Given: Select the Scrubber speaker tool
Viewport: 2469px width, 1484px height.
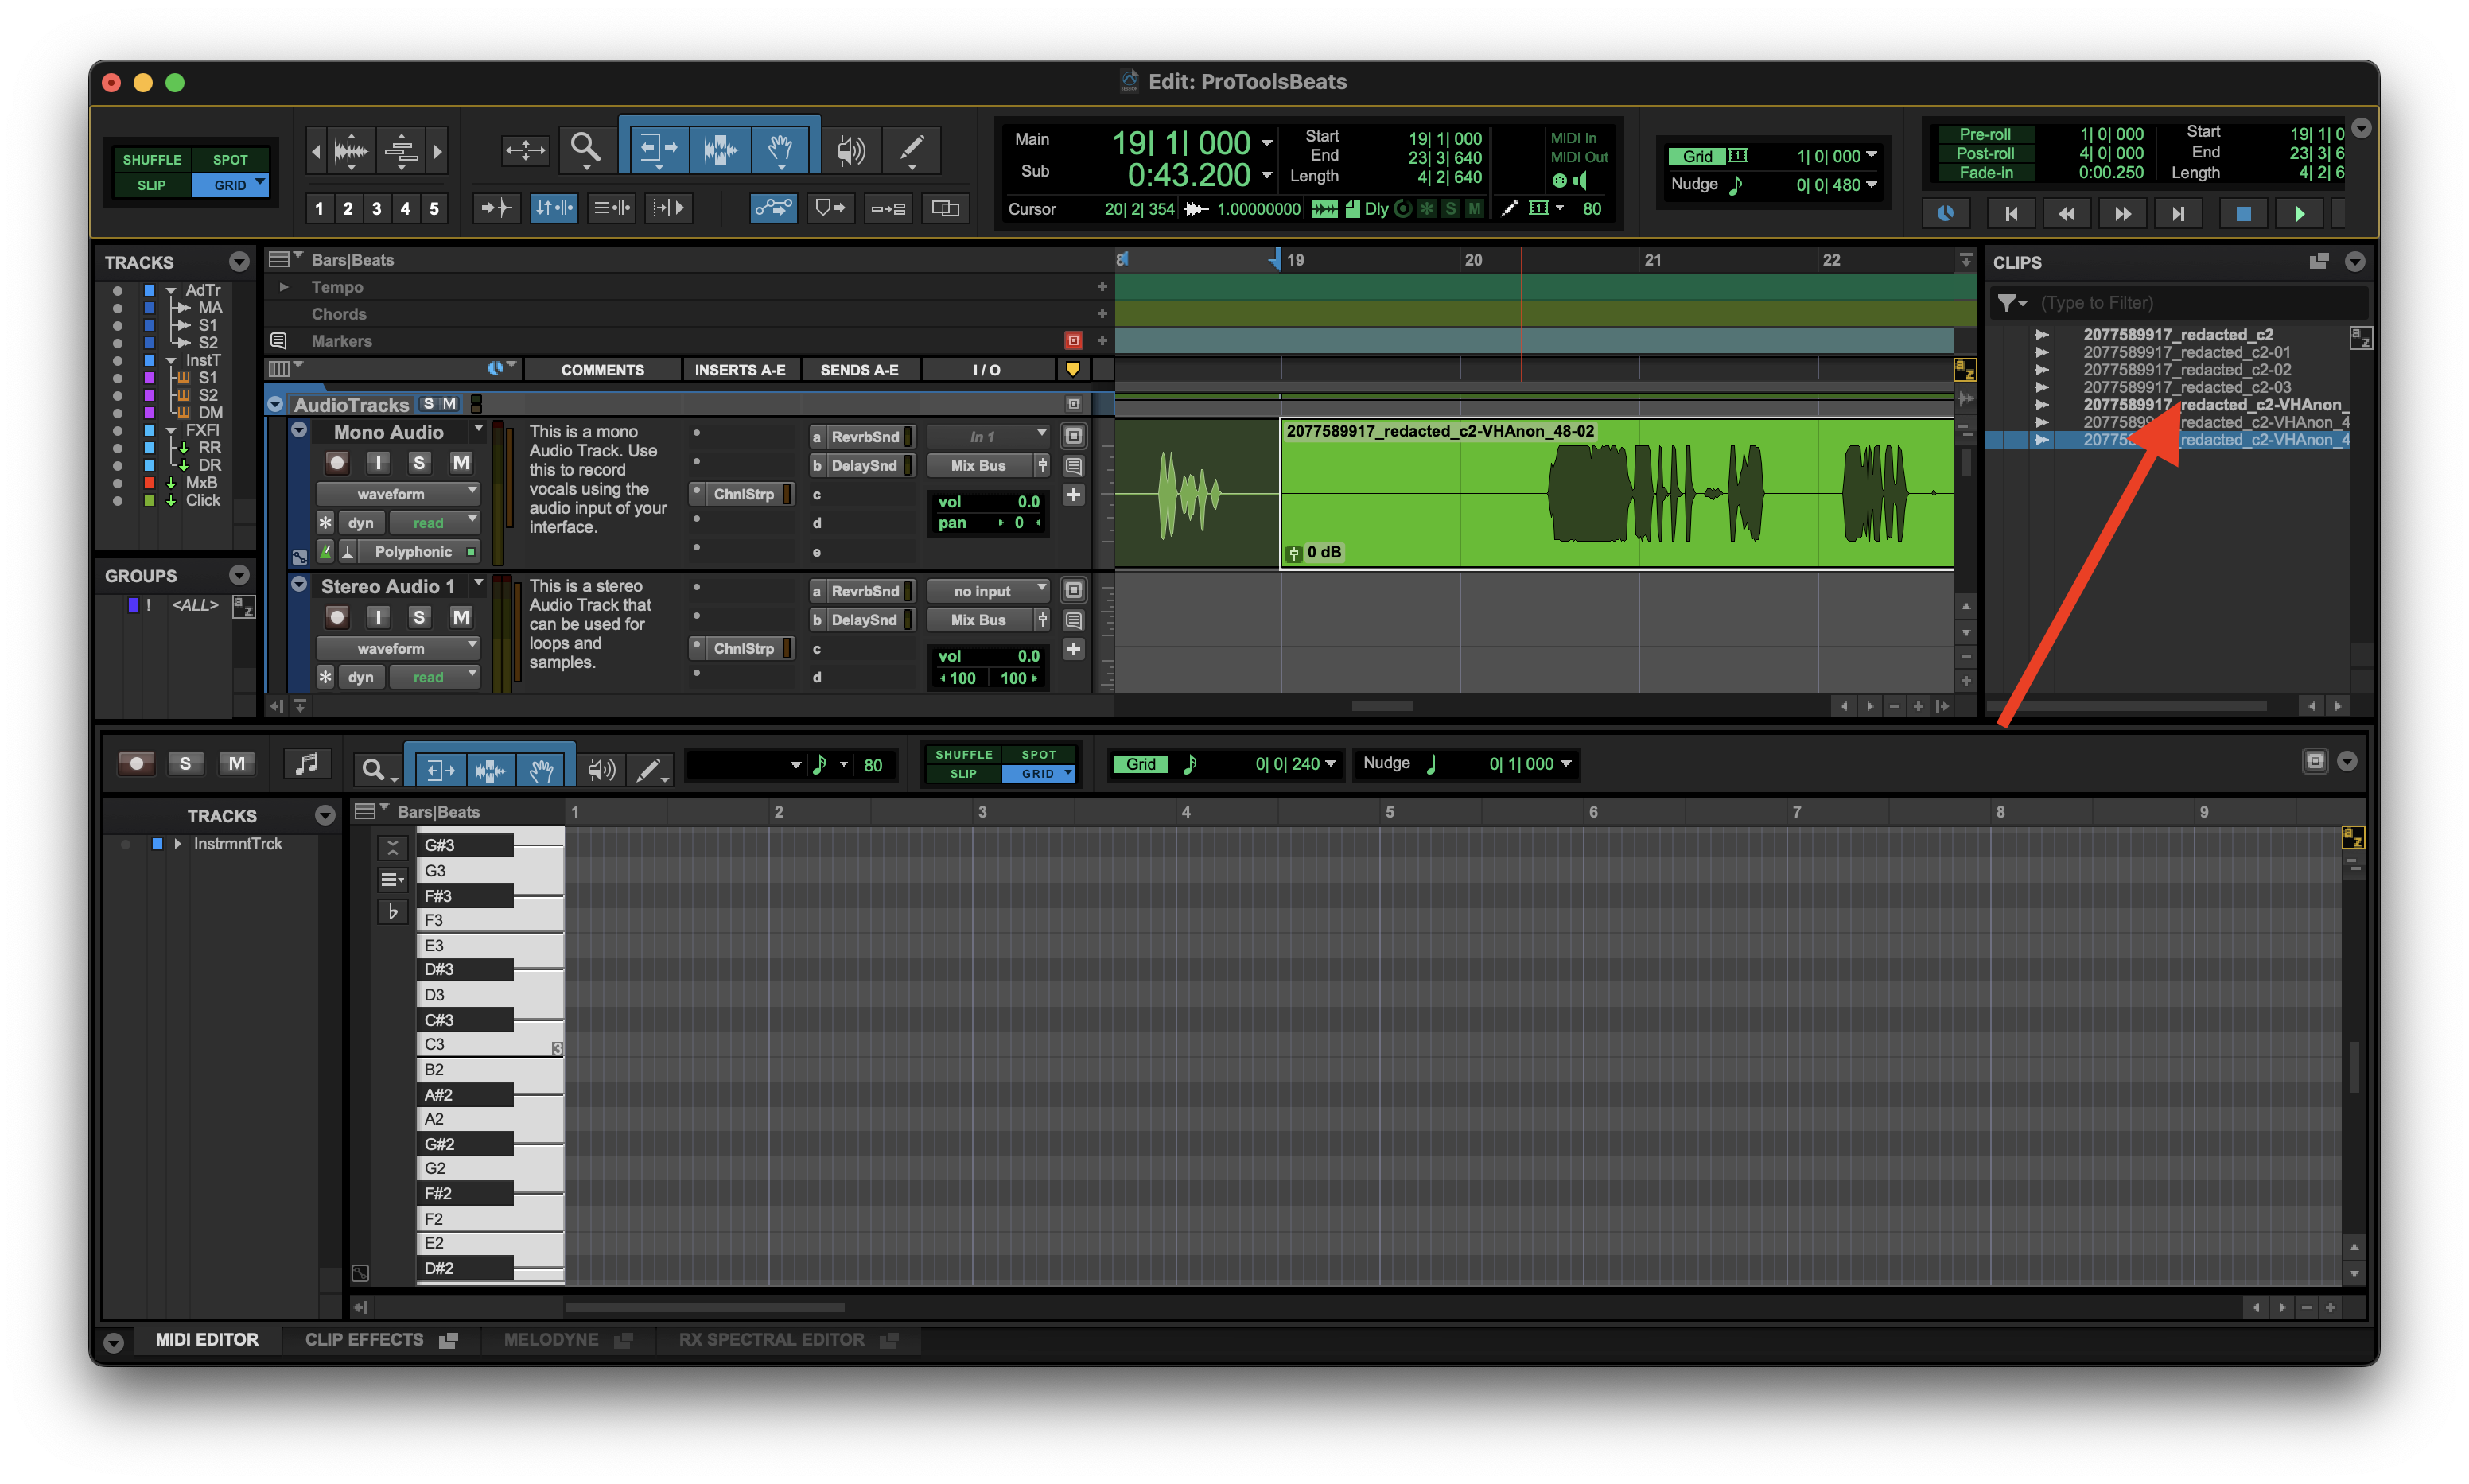Looking at the screenshot, I should [x=850, y=149].
